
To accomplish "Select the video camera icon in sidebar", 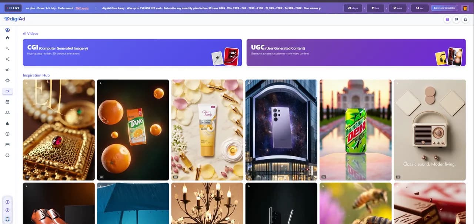I will 7,91.
